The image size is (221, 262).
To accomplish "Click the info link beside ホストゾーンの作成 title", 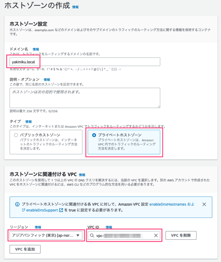I will click(x=75, y=7).
